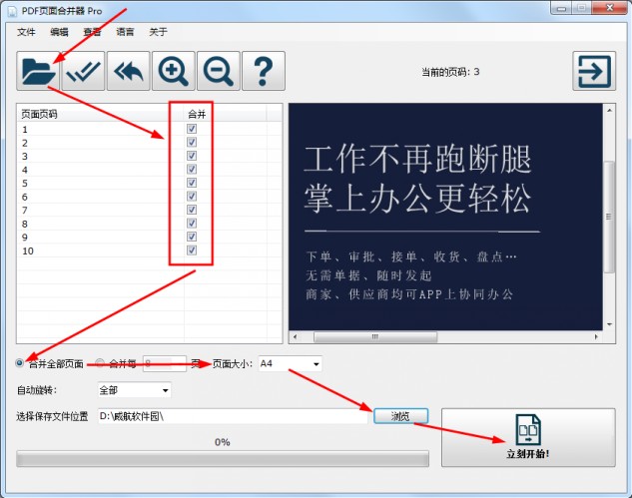Click the 当前的页码: 3 label

click(450, 72)
